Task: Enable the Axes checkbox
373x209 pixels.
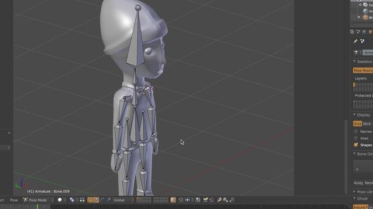Action: (356, 138)
